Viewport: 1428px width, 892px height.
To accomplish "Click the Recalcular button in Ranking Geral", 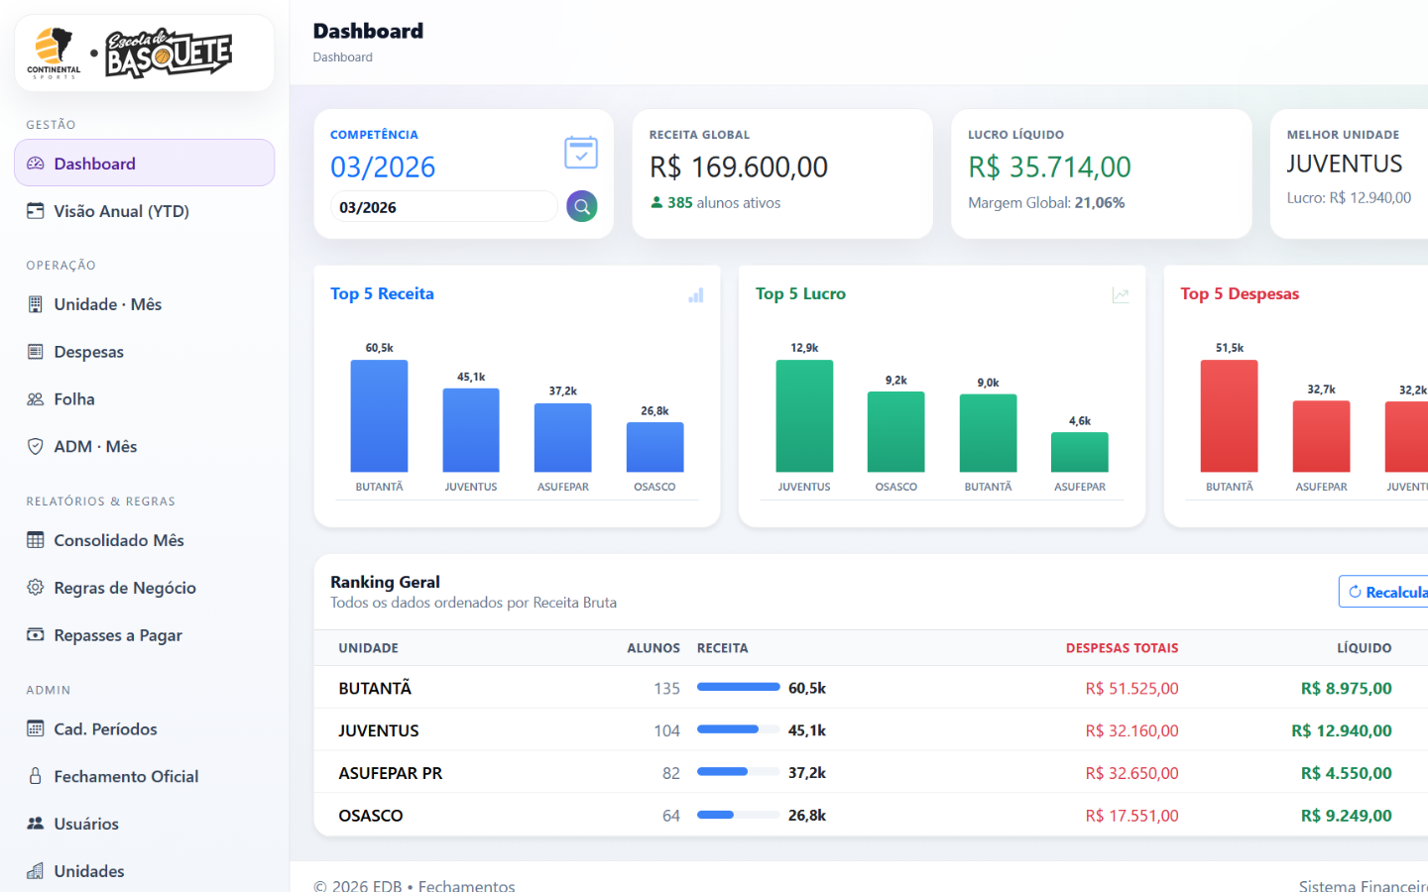I will coord(1384,592).
